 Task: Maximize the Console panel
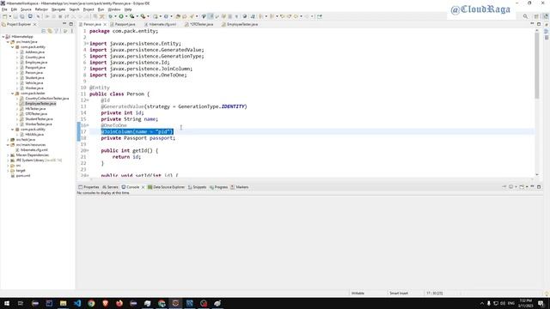(x=539, y=187)
